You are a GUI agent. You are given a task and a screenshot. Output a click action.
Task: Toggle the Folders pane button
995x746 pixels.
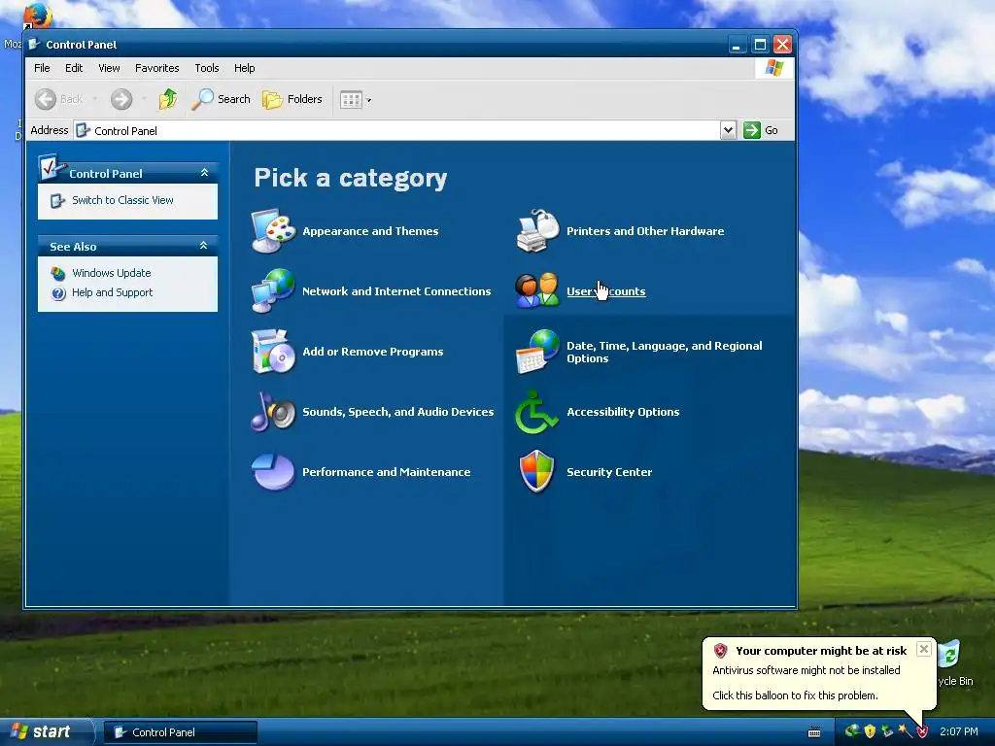[292, 99]
